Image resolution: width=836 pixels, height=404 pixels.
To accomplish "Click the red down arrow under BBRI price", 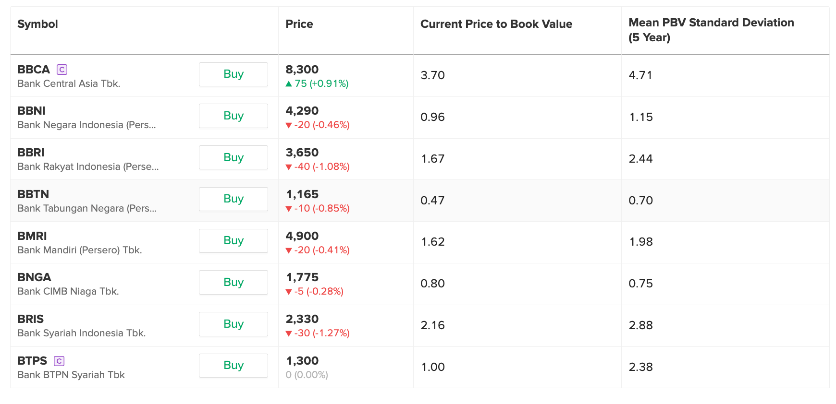I will point(289,167).
